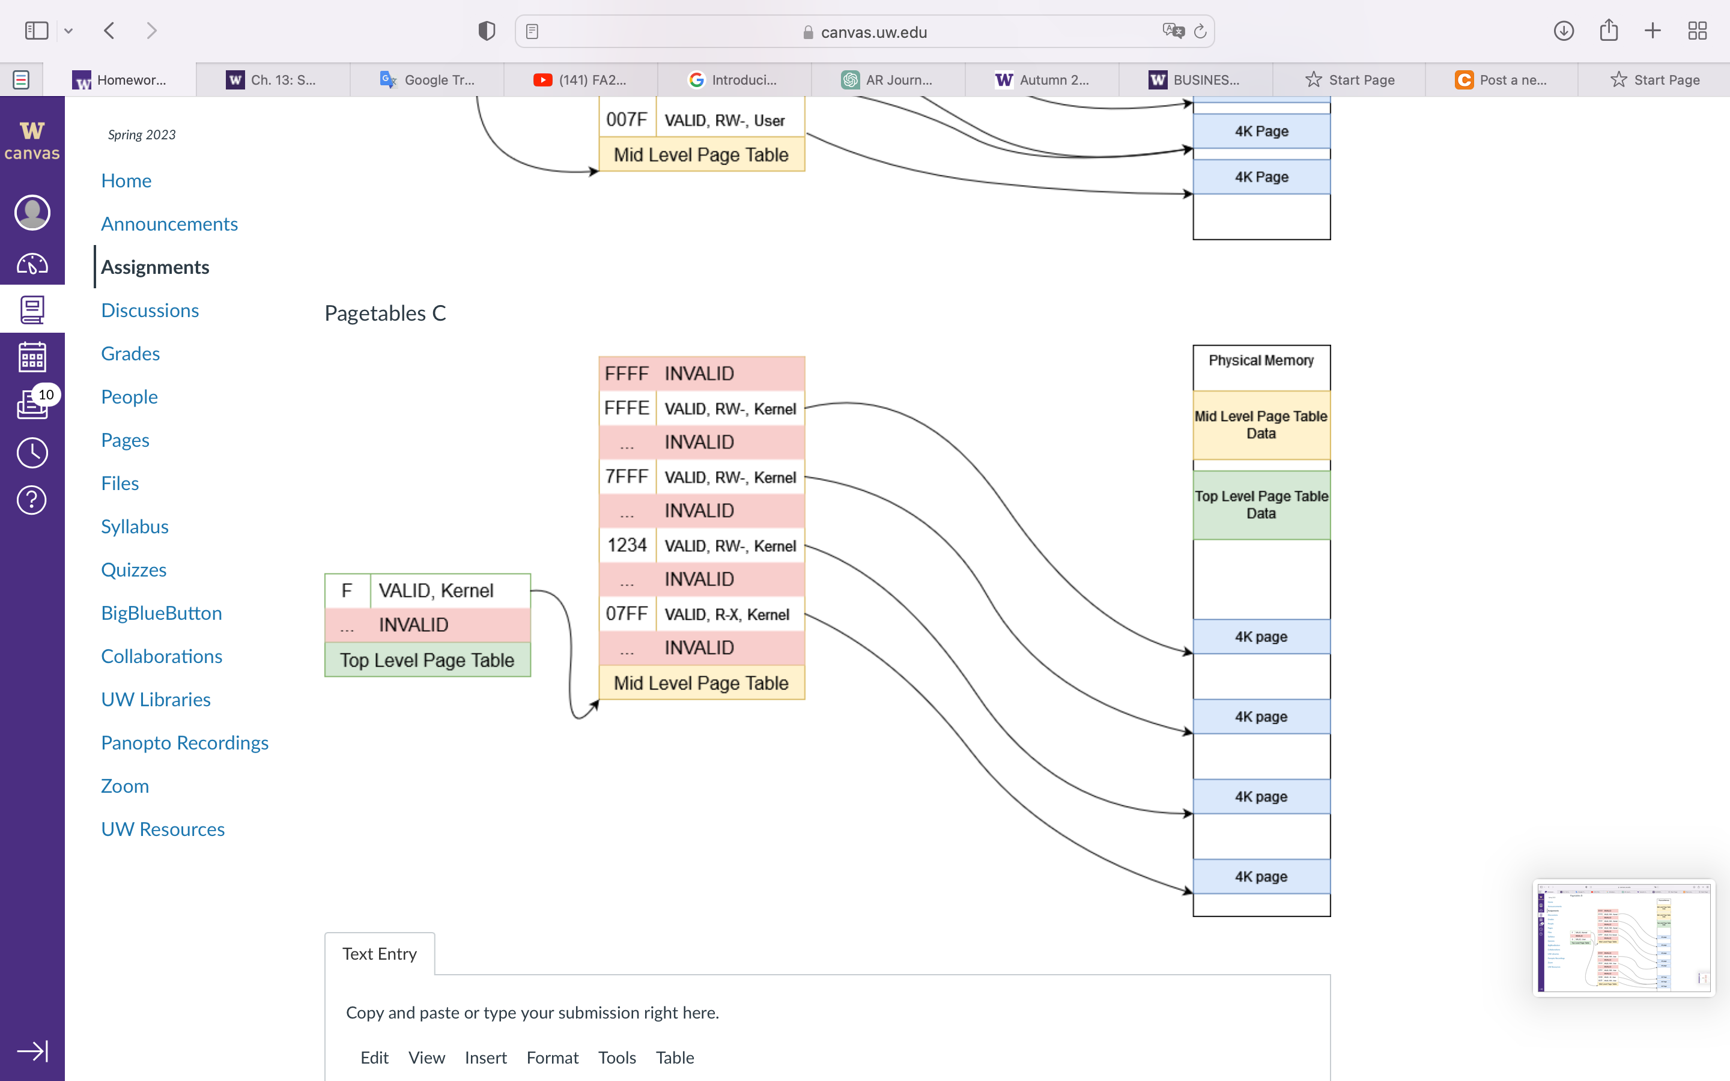Collapse course navigation with bottom arrow
Screen dimensions: 1730x1081
click(32, 1050)
